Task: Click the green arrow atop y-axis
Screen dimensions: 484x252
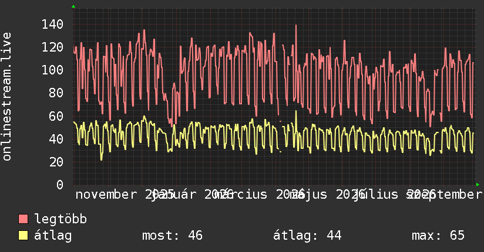Action: (x=73, y=6)
